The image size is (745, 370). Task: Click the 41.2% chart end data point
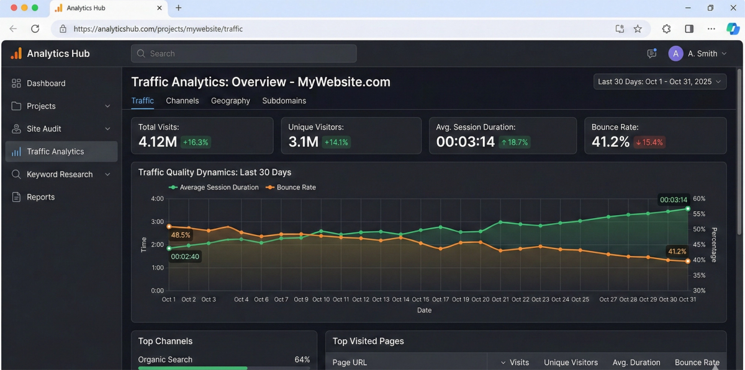(x=688, y=261)
